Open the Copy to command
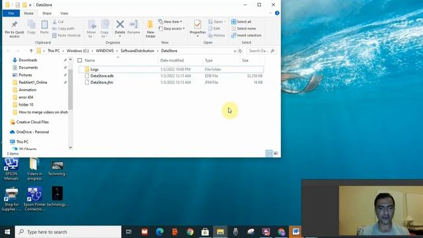This screenshot has width=423, height=238. tap(104, 29)
